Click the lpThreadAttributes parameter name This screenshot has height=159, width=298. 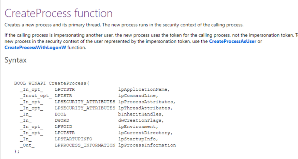pos(145,108)
